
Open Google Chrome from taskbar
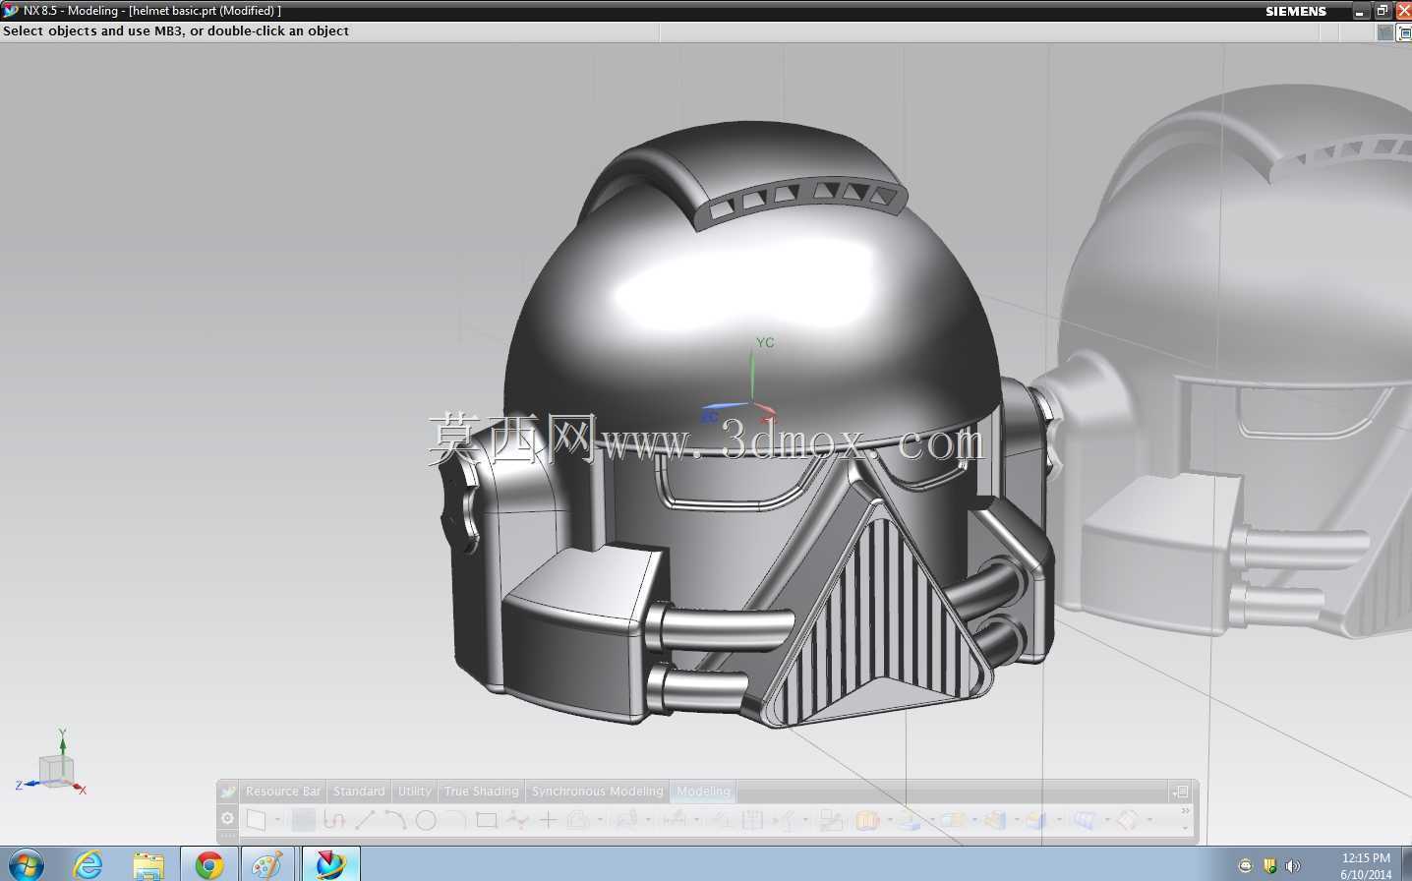[208, 865]
